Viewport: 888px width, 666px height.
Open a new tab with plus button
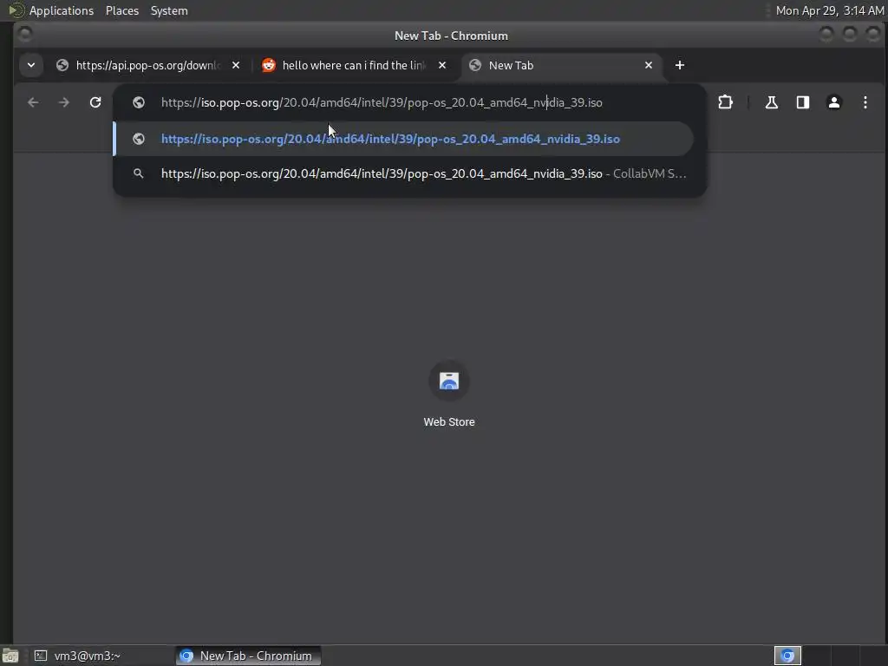pos(680,65)
